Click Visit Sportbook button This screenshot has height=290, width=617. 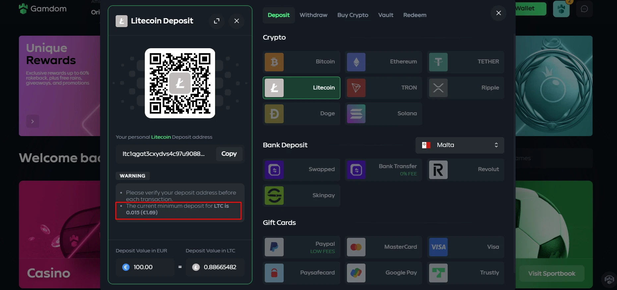pyautogui.click(x=552, y=273)
